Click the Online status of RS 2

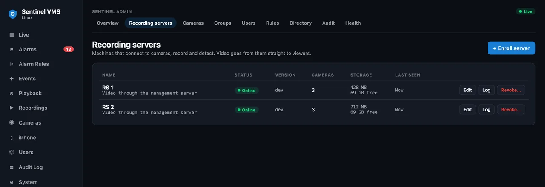pyautogui.click(x=247, y=110)
